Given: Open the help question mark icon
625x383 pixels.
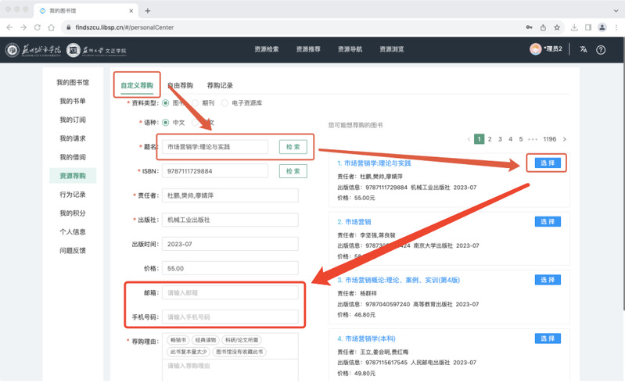Looking at the screenshot, I should pyautogui.click(x=601, y=49).
